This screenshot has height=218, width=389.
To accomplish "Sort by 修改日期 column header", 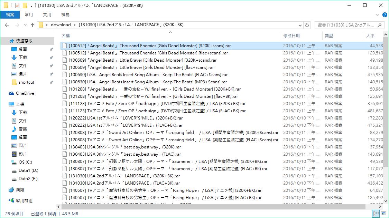I will click(291, 35).
